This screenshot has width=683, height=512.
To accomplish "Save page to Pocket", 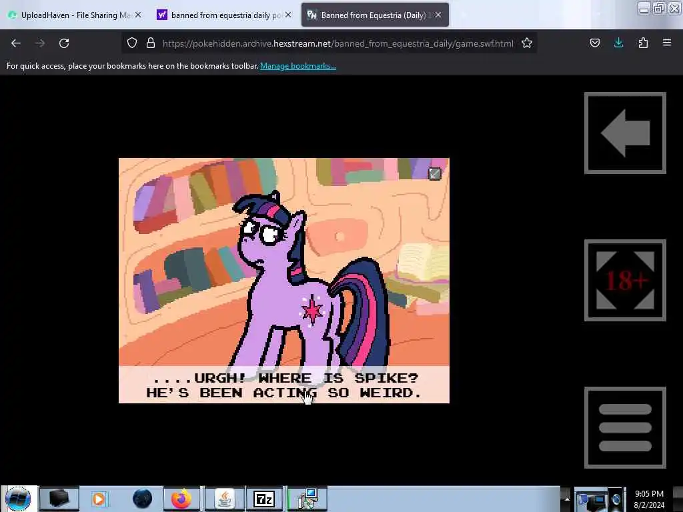I will point(595,43).
